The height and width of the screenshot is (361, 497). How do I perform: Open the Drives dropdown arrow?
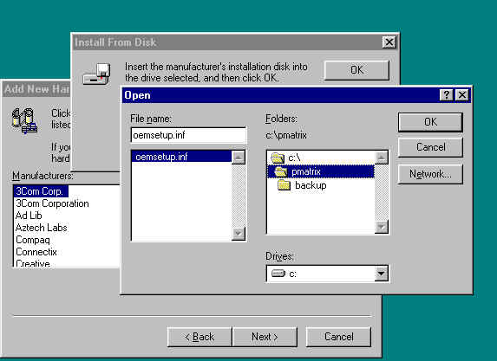coord(381,274)
